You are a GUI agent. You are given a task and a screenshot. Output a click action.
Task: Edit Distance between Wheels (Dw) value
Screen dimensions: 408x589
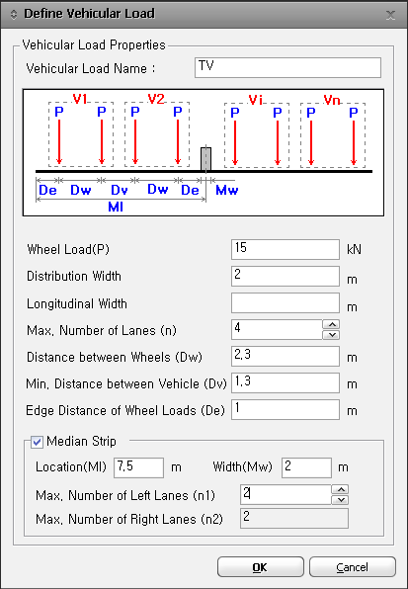(286, 356)
